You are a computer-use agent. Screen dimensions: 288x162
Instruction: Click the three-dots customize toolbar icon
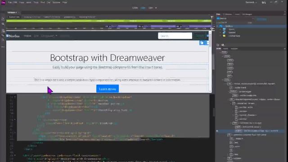(x=3, y=47)
